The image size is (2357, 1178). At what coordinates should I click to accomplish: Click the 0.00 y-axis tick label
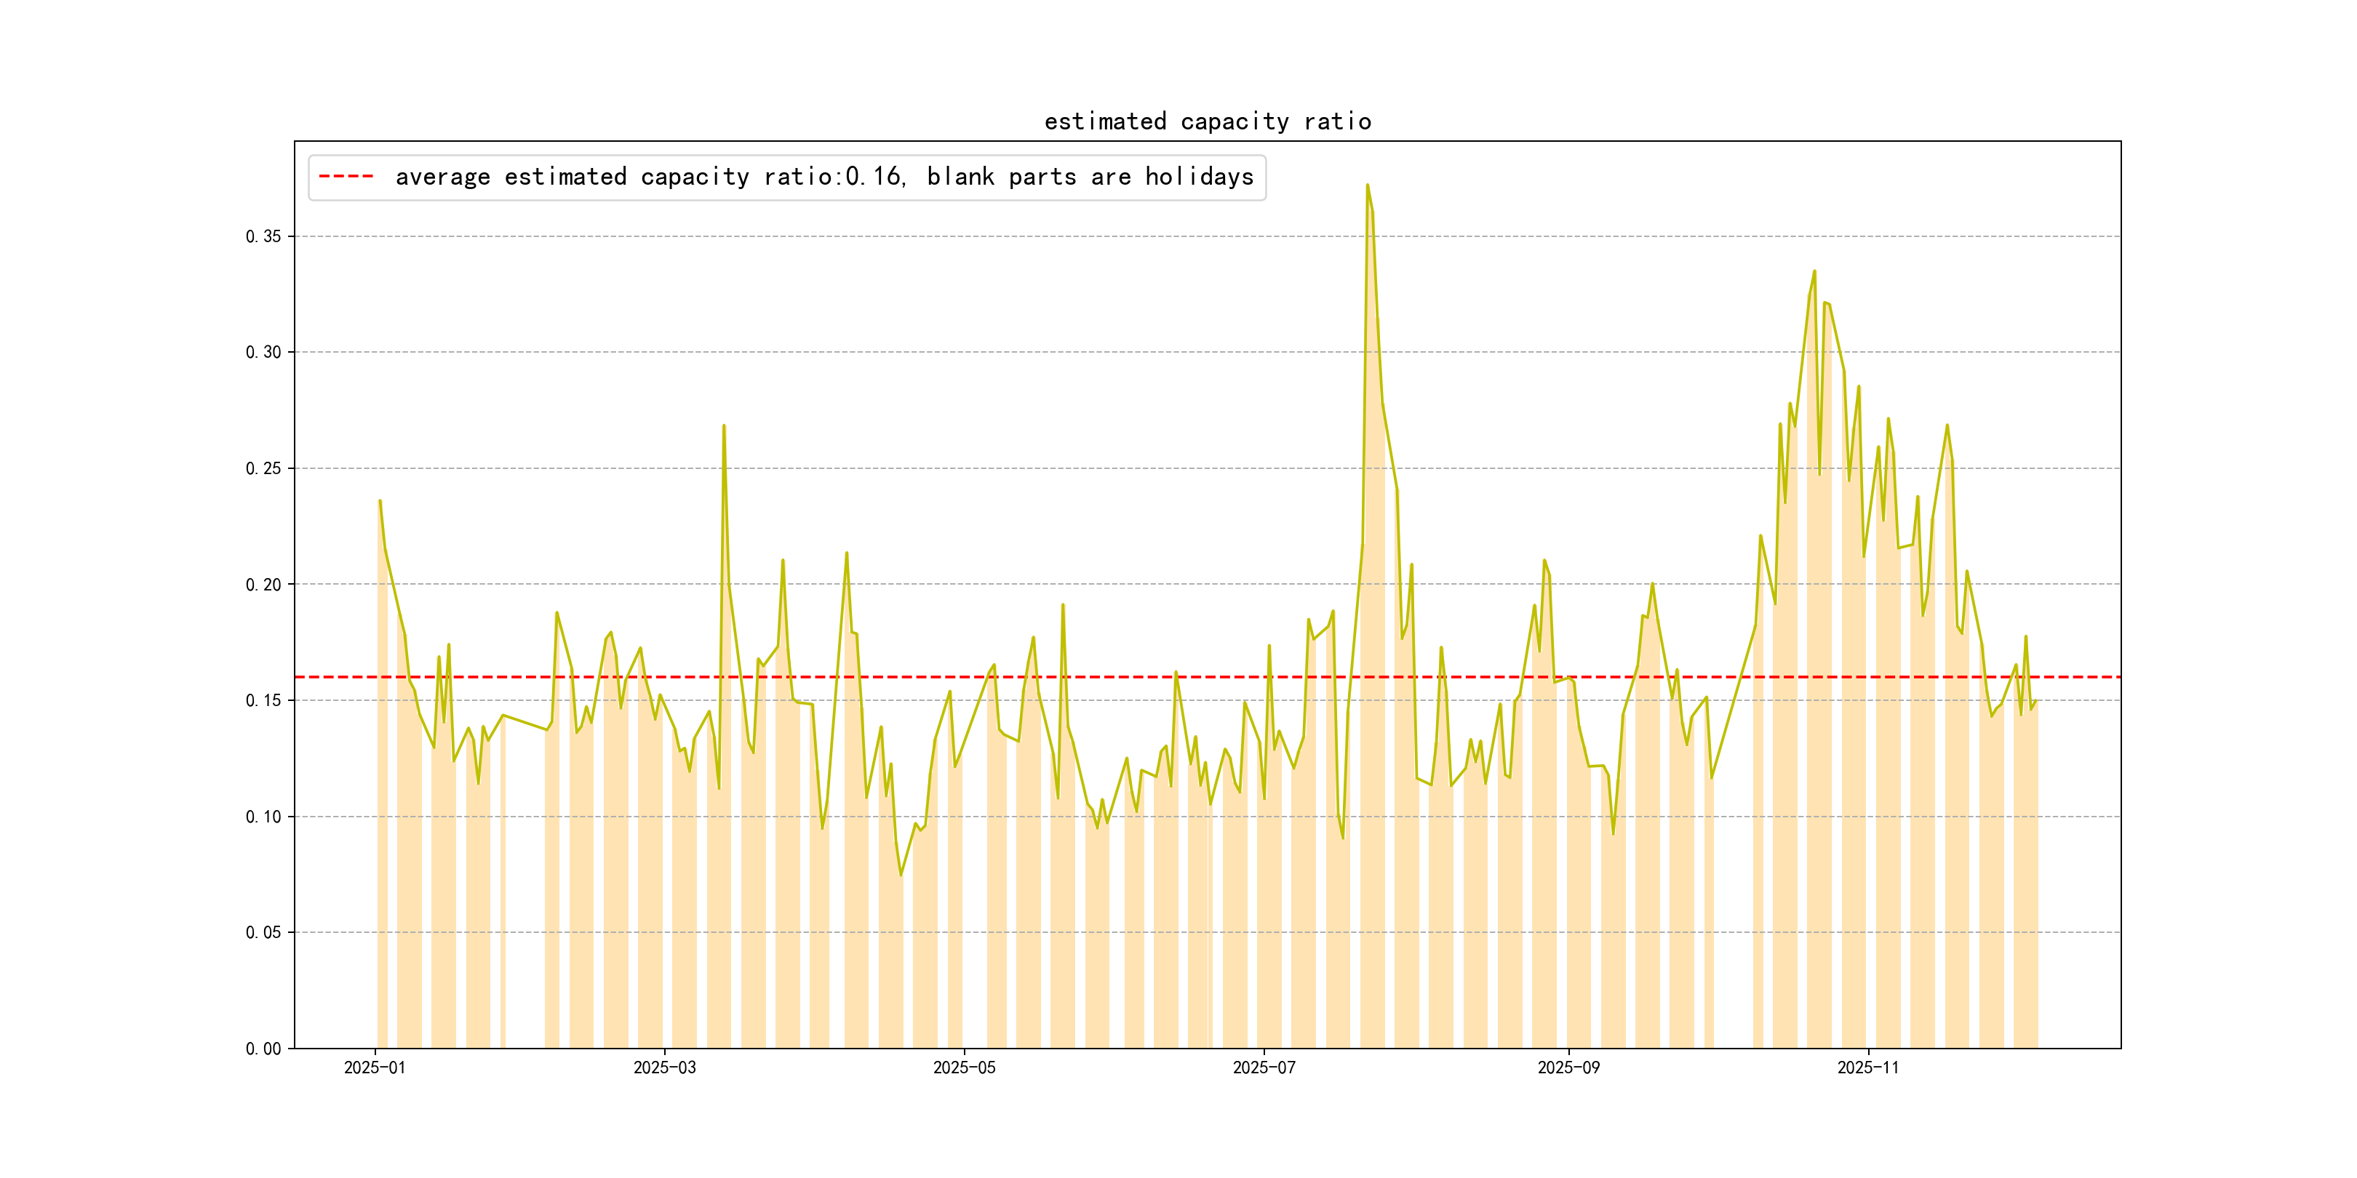point(263,1048)
